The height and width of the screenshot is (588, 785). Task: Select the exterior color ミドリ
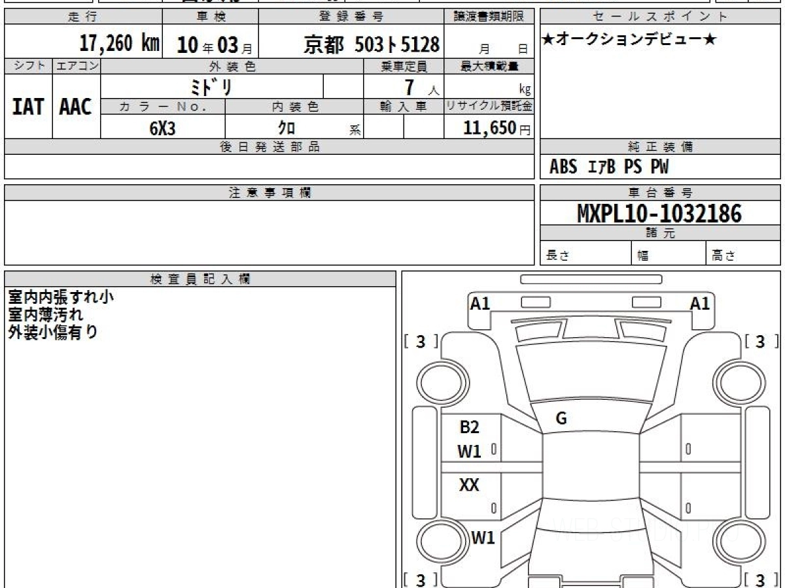pyautogui.click(x=211, y=86)
